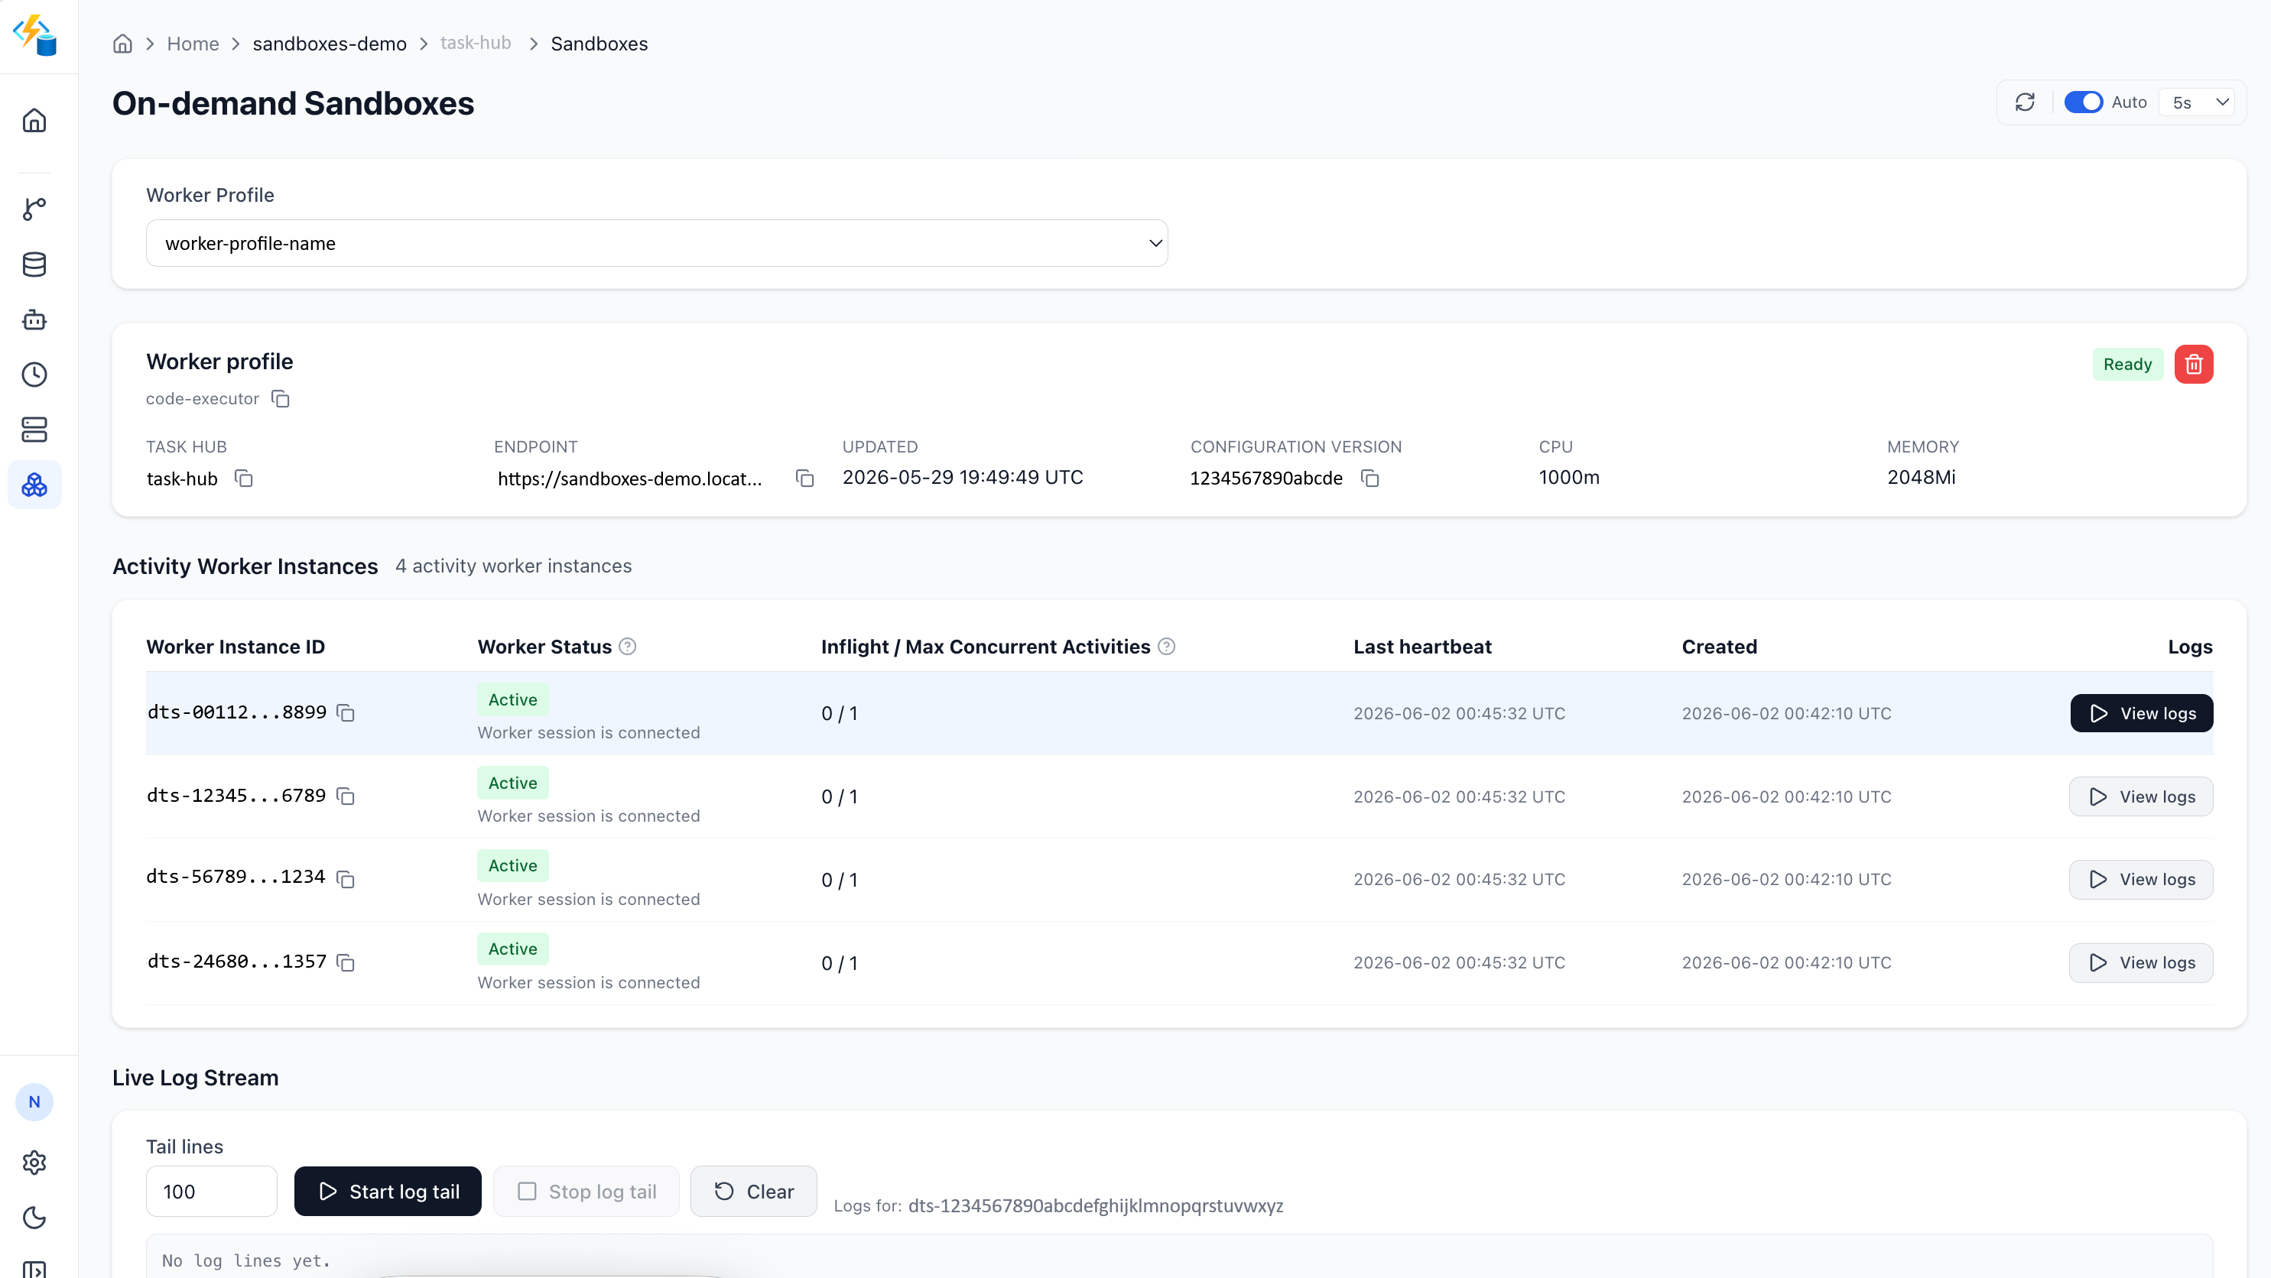Copy the configuration version value
The width and height of the screenshot is (2271, 1278).
click(1369, 478)
